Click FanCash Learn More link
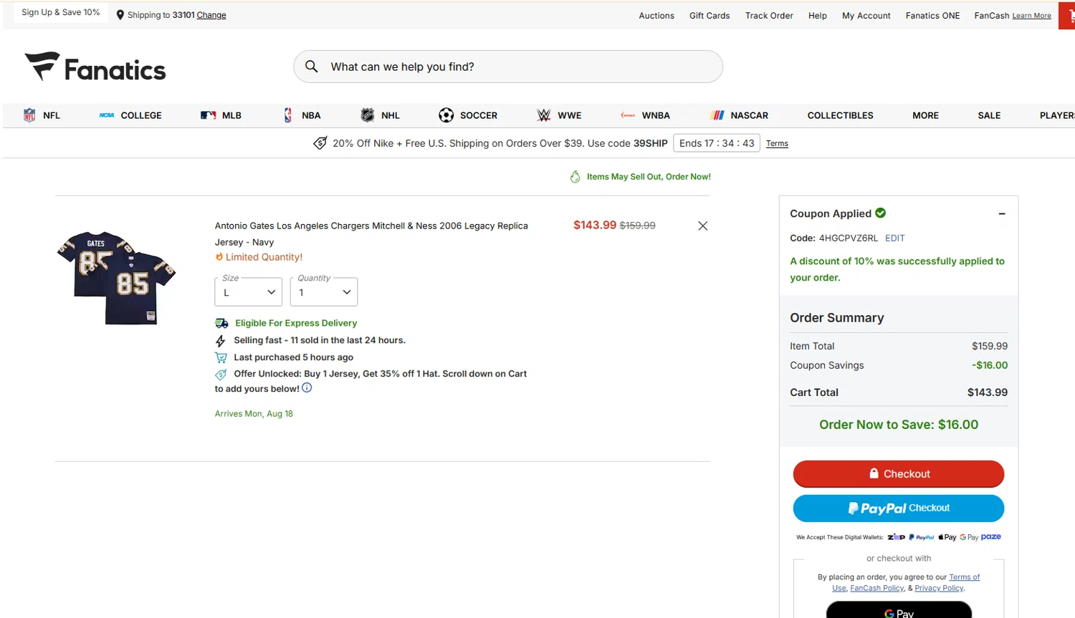 (x=1032, y=16)
